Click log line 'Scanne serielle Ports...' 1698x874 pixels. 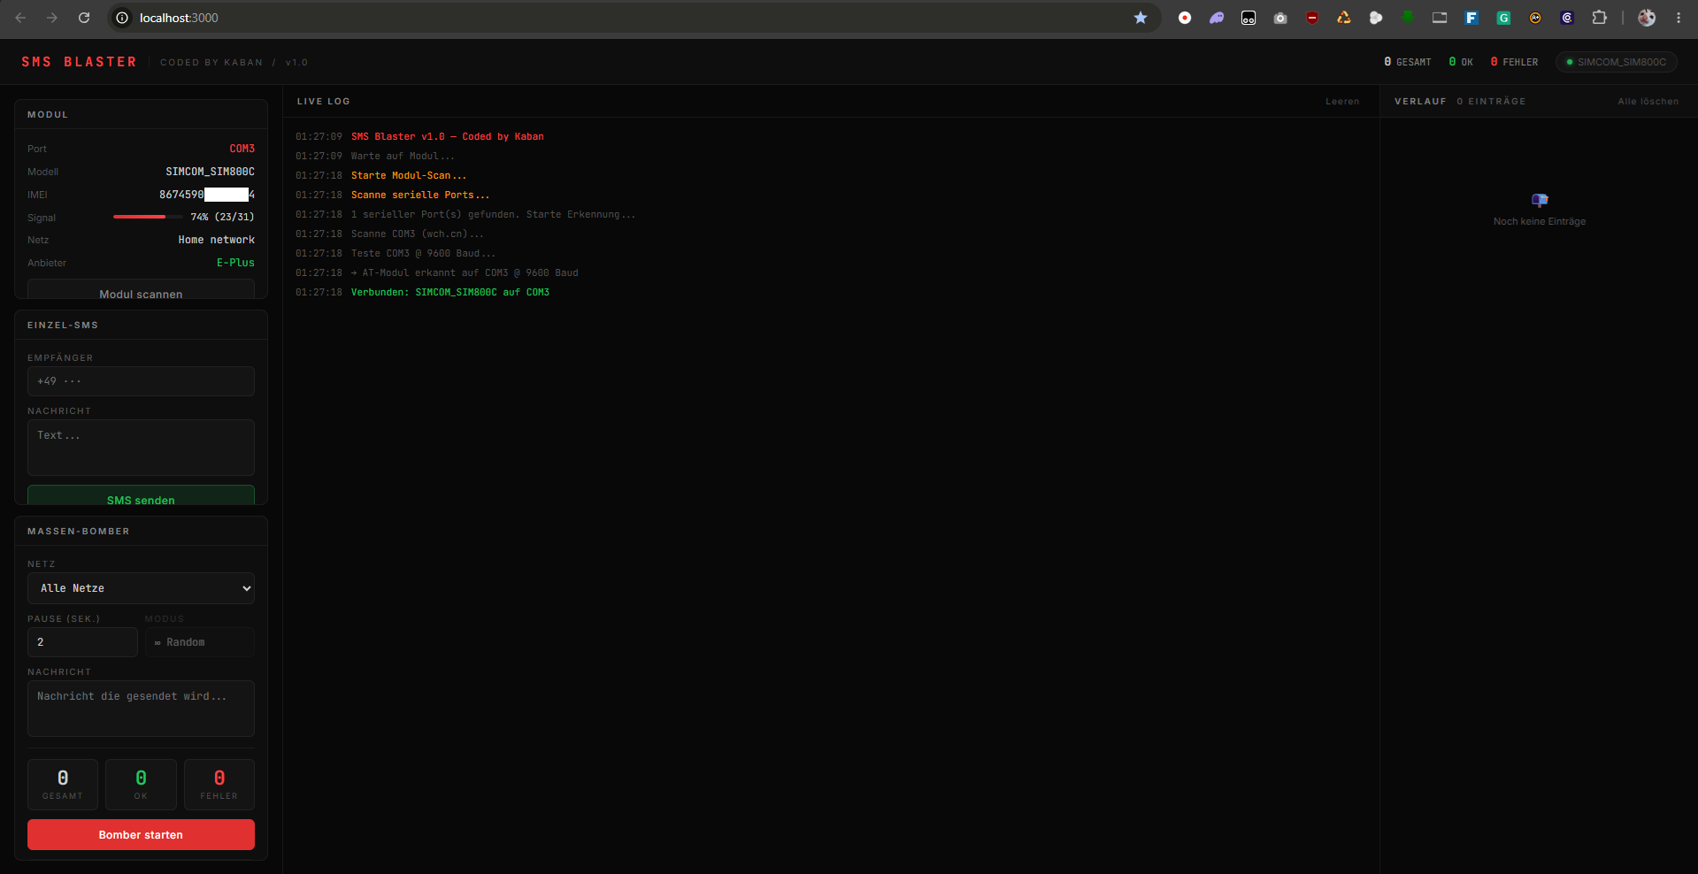tap(420, 195)
